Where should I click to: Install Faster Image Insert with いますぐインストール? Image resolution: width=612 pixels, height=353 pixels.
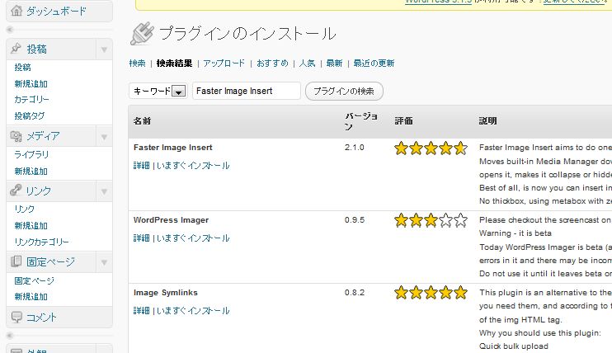pyautogui.click(x=193, y=166)
